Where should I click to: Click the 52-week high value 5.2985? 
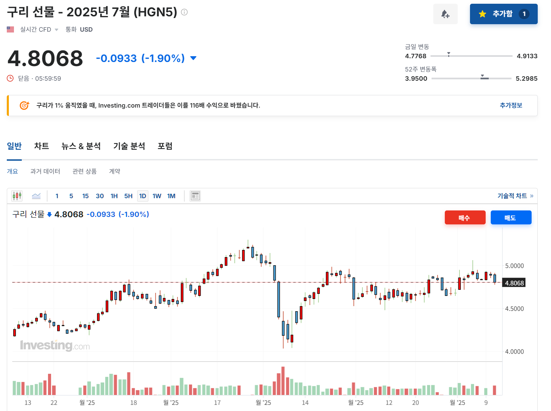[526, 79]
